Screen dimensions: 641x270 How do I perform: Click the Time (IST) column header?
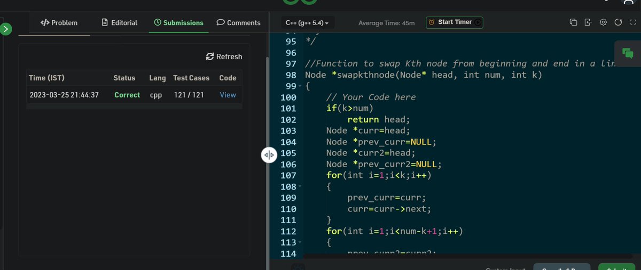[46, 78]
